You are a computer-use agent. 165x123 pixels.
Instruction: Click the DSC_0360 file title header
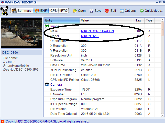coord(21,53)
